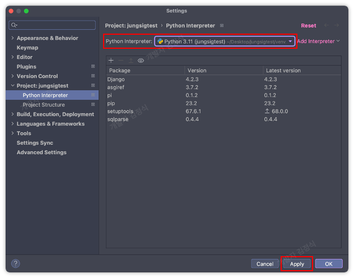Select the Django package row

click(223, 79)
